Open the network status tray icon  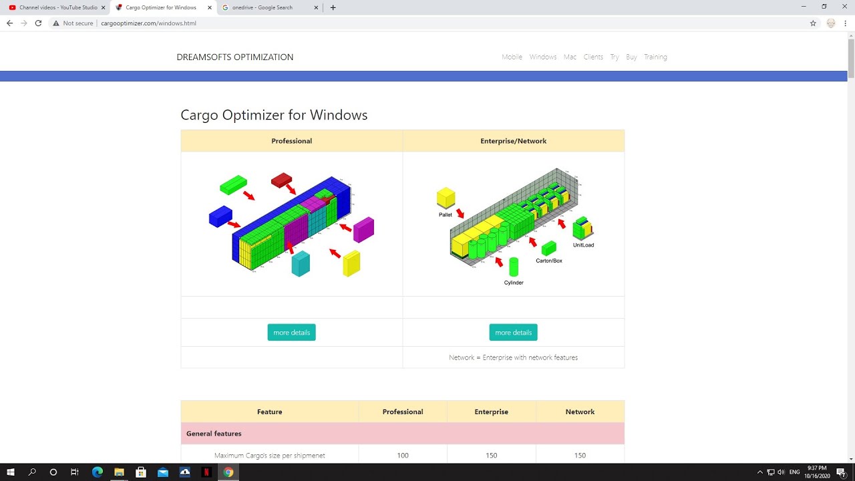[x=770, y=472]
